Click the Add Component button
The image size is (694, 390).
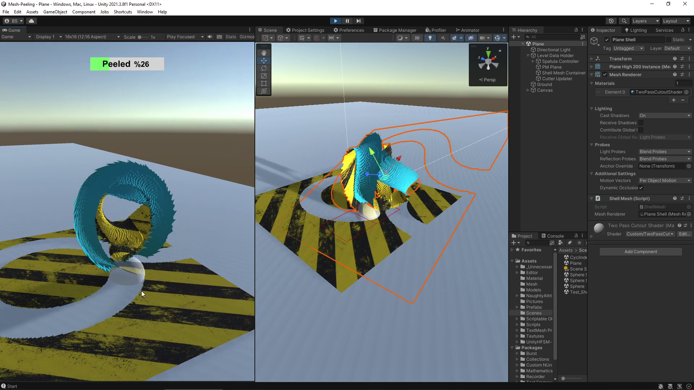click(641, 252)
